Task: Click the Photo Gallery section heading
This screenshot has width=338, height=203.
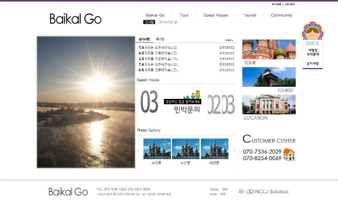Action: point(149,130)
